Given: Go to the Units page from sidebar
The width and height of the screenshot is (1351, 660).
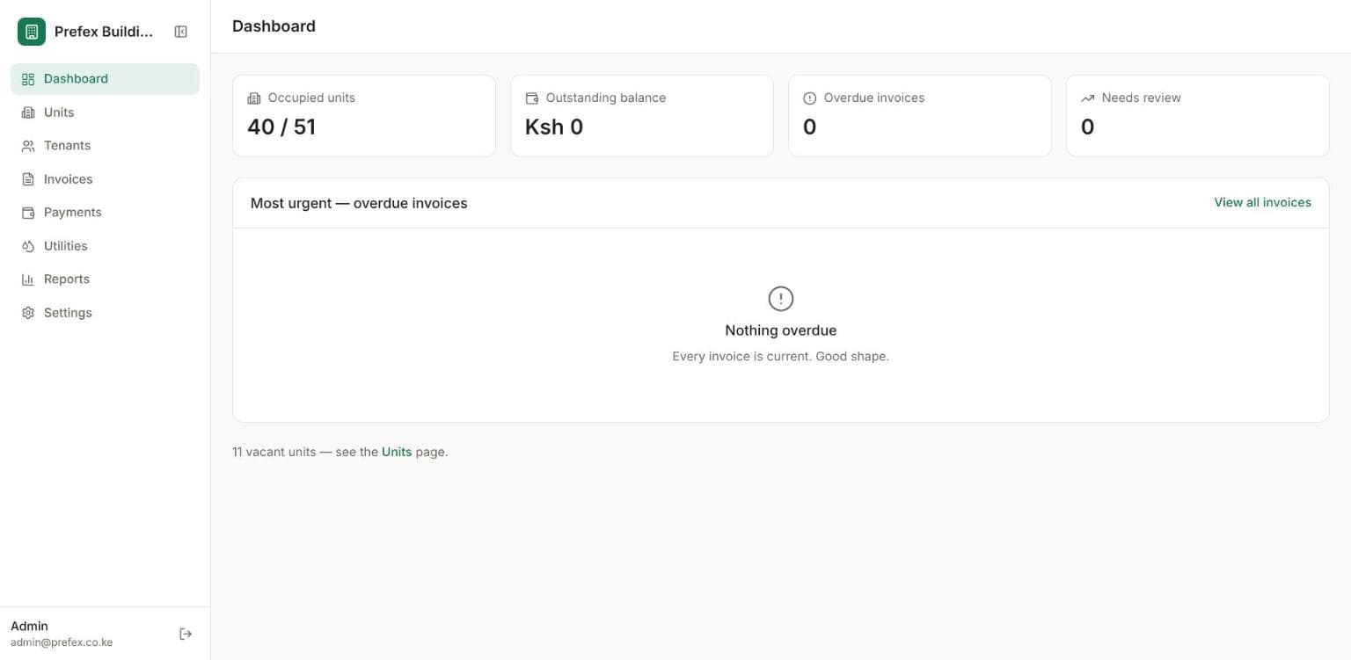Looking at the screenshot, I should [105, 112].
